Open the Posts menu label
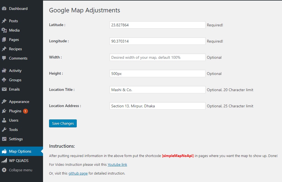 click(x=13, y=21)
